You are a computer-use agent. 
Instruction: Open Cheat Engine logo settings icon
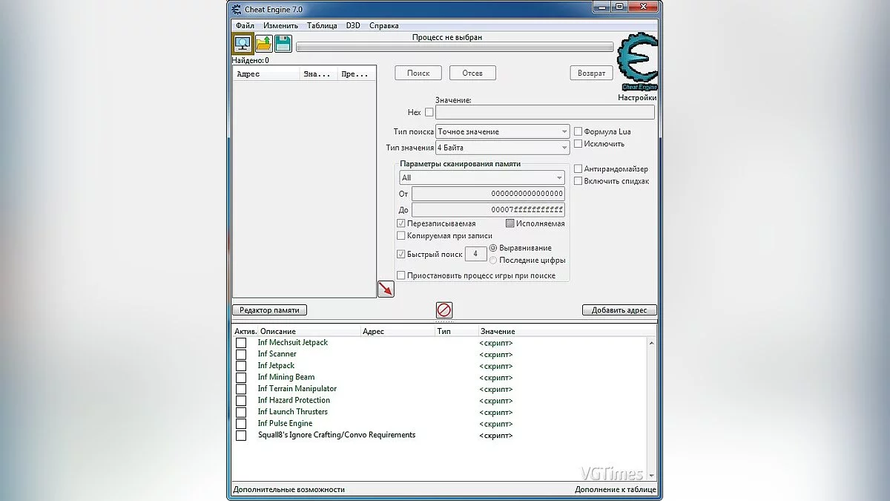637,62
